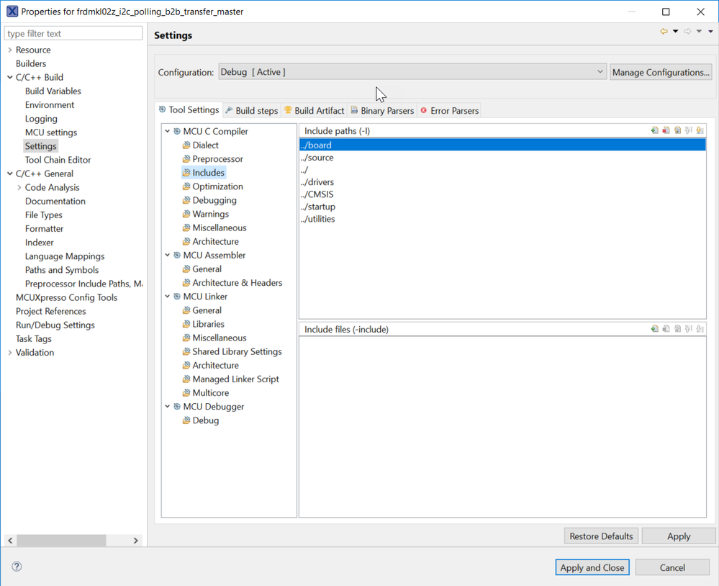Click the Restore Defaults button

click(601, 536)
